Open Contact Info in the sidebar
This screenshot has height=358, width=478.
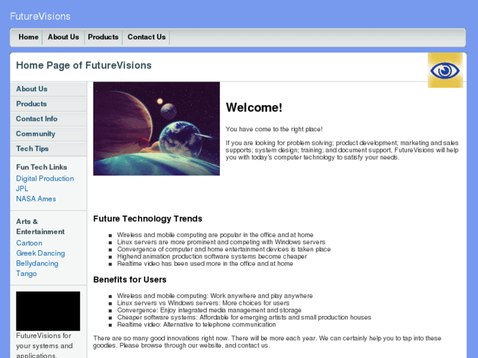click(49, 119)
